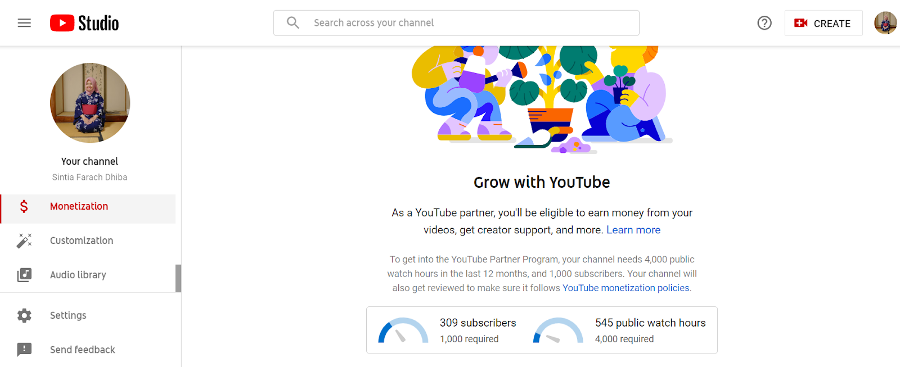Open the account avatar menu
Image resolution: width=900 pixels, height=367 pixels.
click(x=885, y=23)
